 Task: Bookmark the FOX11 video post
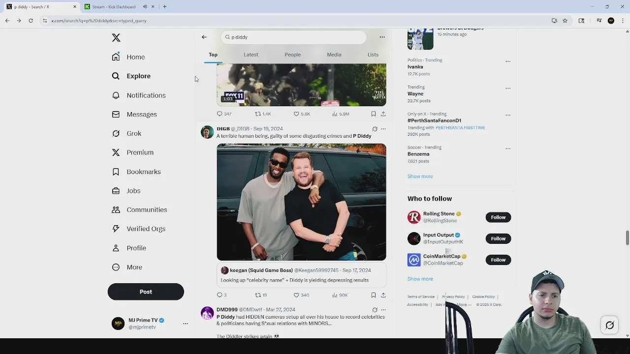click(x=374, y=114)
